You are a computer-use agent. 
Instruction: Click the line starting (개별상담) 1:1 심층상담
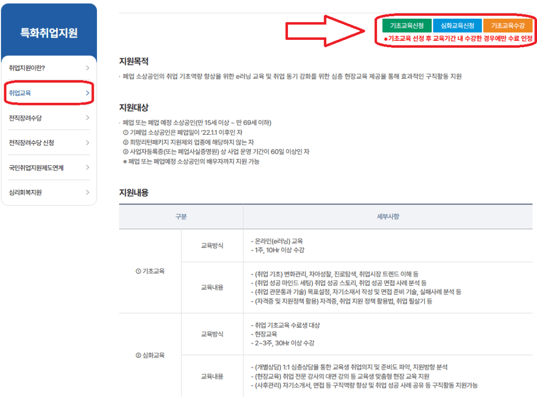coord(349,367)
